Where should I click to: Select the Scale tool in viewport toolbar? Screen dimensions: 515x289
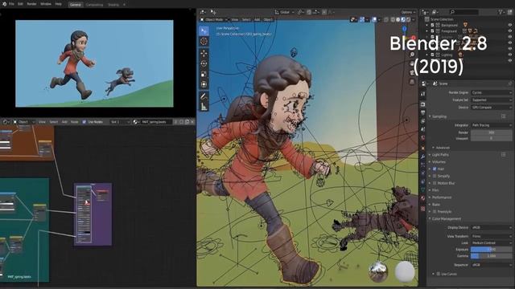click(x=204, y=74)
